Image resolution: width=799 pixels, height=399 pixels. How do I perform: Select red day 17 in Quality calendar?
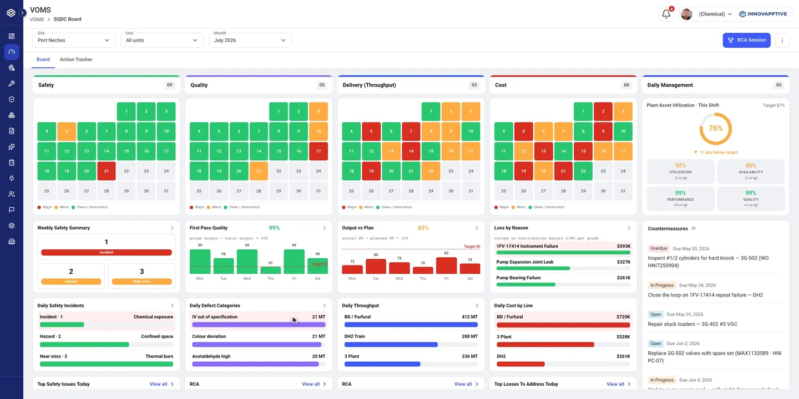point(318,151)
